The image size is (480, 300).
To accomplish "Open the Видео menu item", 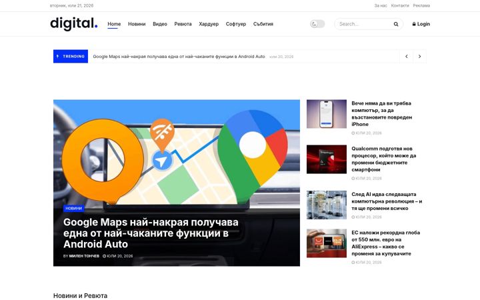I will point(160,24).
